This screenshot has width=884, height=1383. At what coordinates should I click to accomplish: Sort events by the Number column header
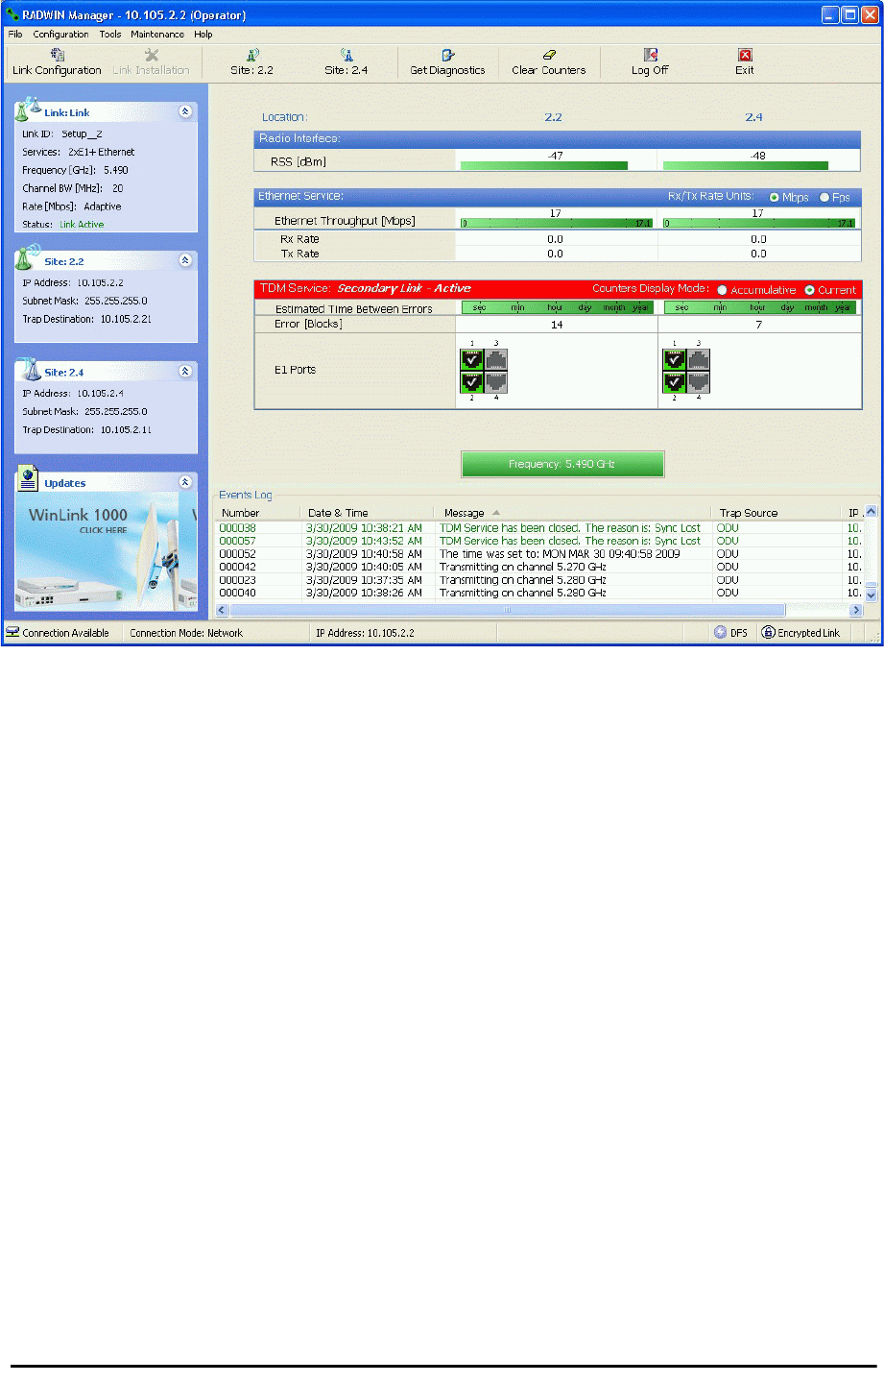click(256, 513)
